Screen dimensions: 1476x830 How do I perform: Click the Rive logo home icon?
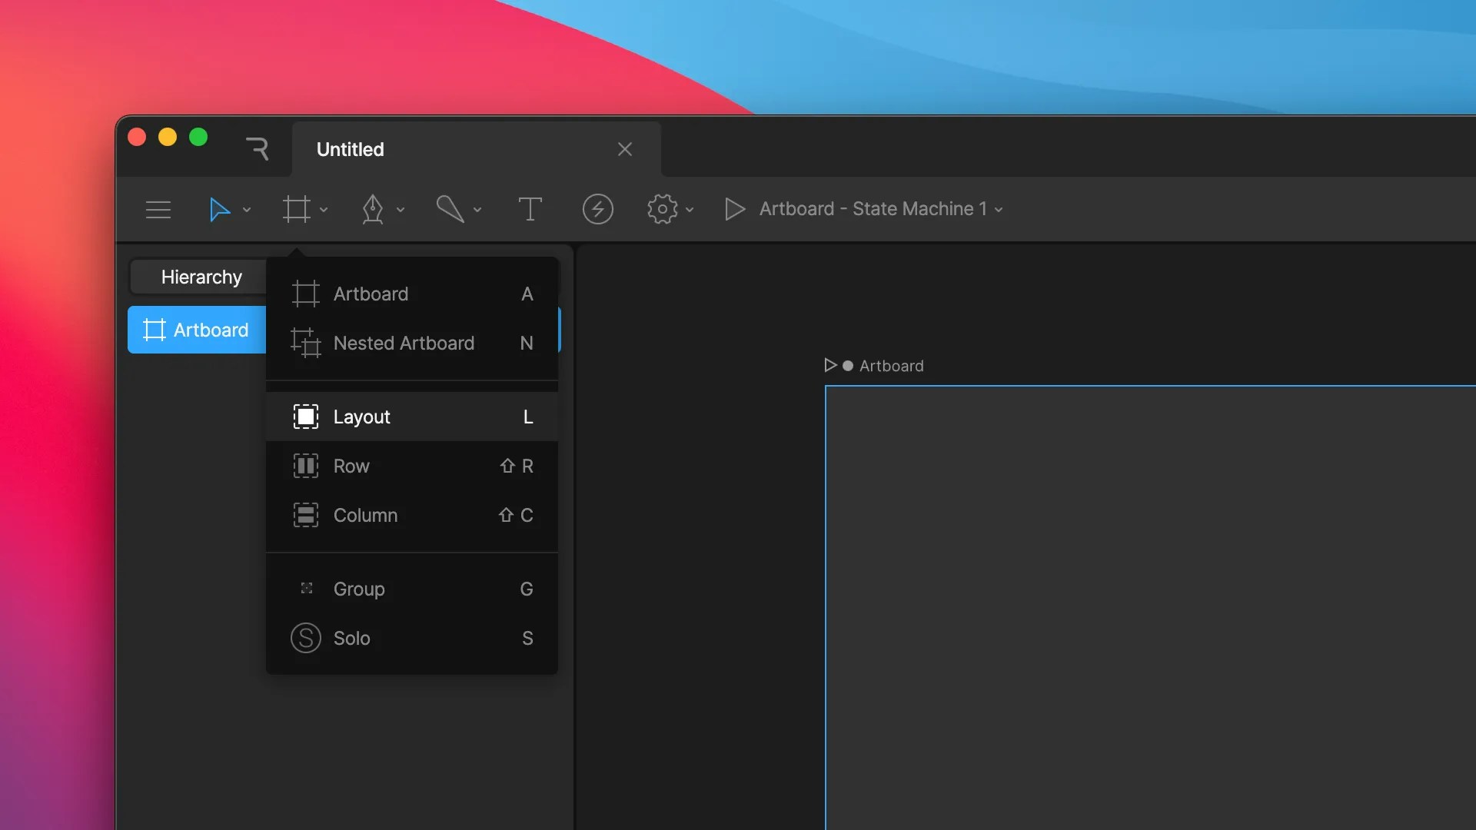click(258, 149)
